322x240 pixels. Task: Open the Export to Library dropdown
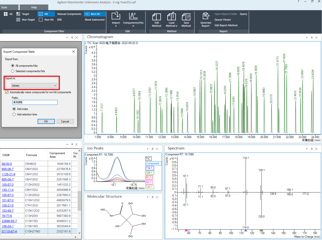(34, 85)
